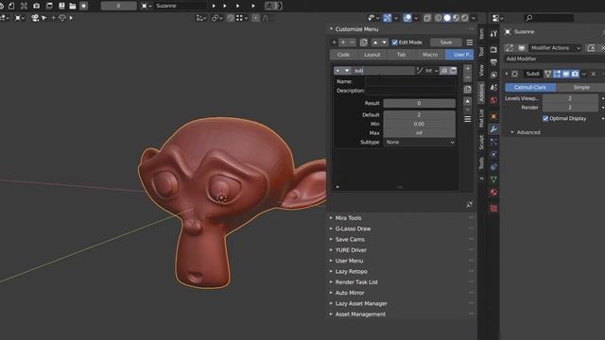Image resolution: width=605 pixels, height=340 pixels.
Task: Click the Name input field
Action: click(x=410, y=82)
